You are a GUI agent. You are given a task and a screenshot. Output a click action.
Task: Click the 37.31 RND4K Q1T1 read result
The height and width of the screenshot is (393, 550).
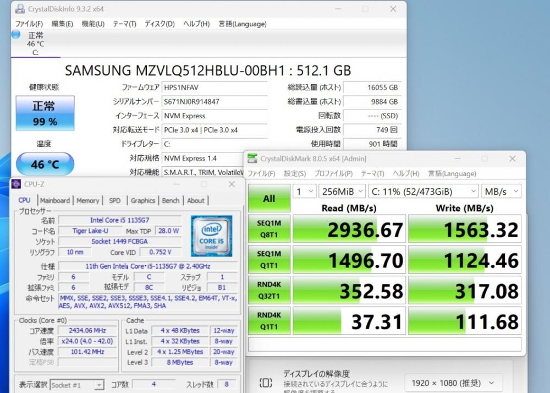(x=349, y=321)
